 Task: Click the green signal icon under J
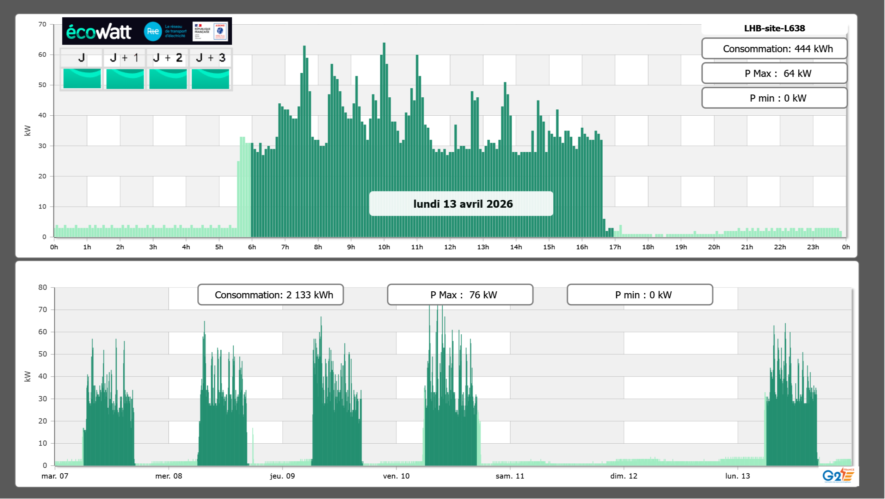click(82, 79)
